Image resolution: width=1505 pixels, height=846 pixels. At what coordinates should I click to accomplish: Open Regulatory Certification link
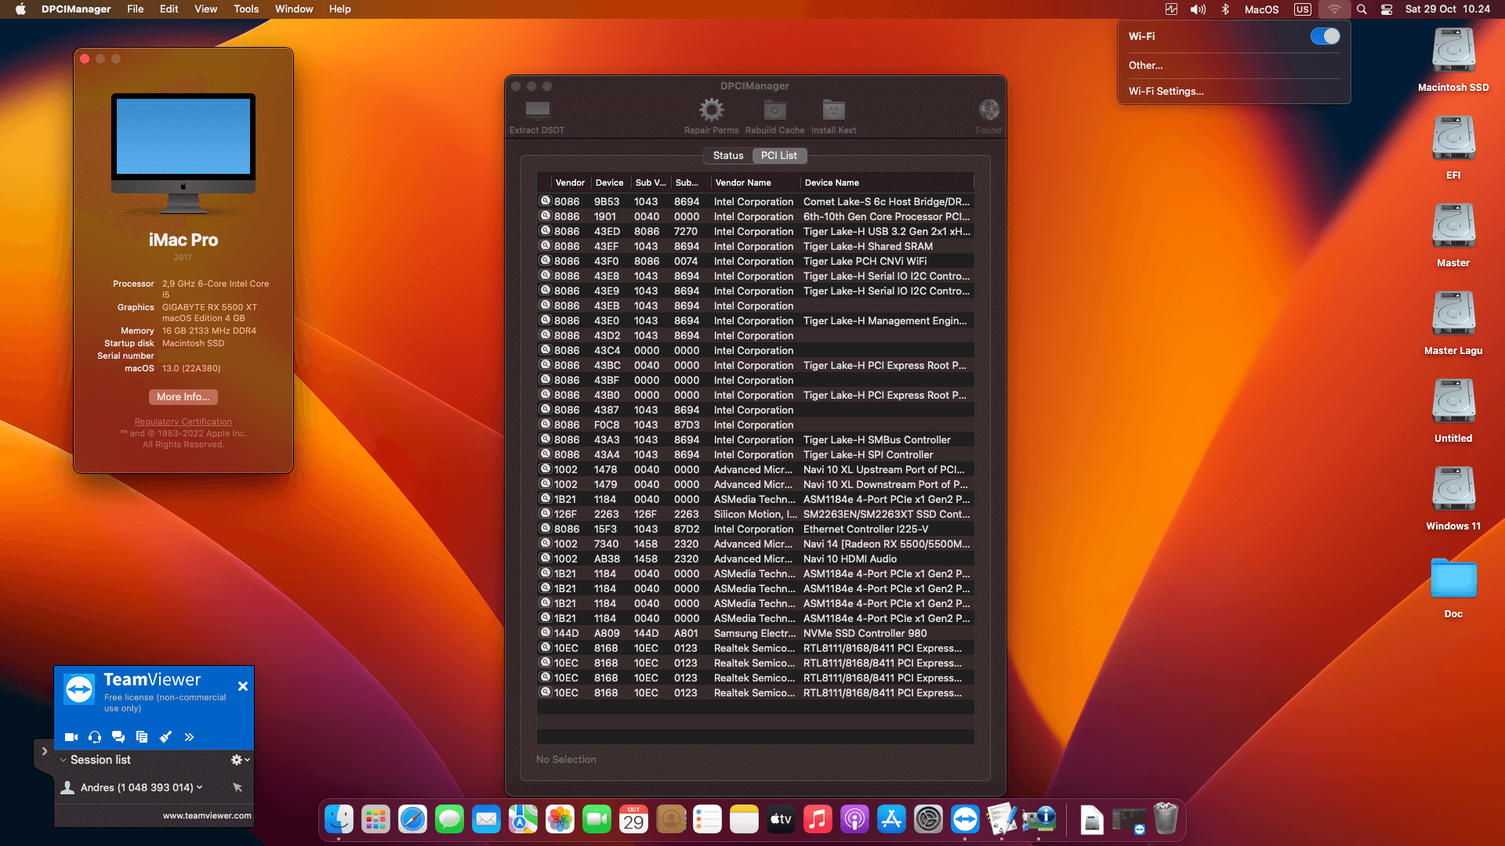pyautogui.click(x=183, y=421)
